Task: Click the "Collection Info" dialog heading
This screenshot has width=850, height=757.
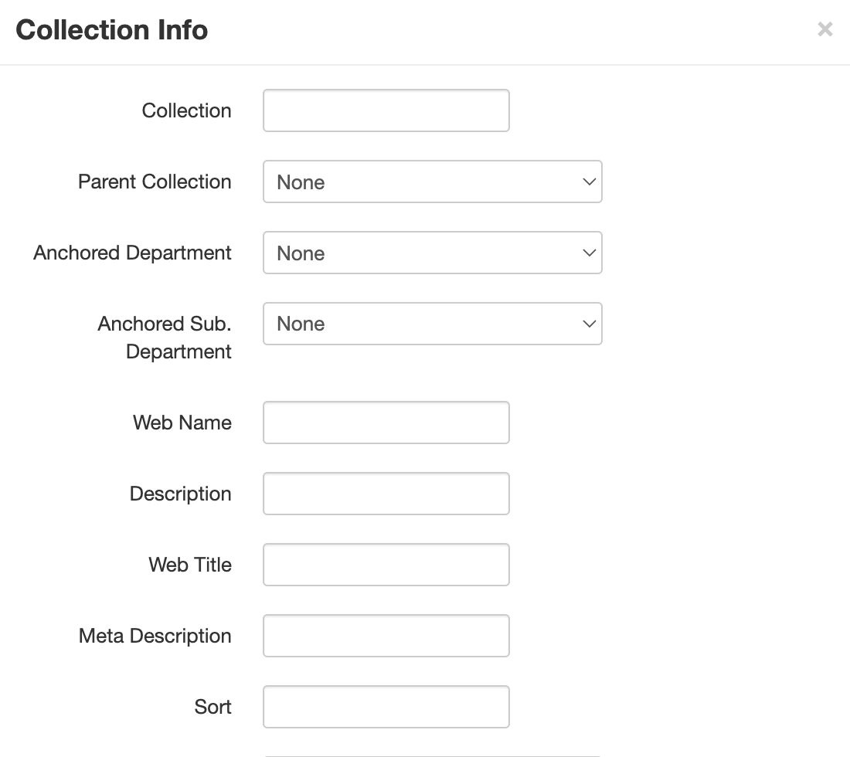Action: click(112, 30)
